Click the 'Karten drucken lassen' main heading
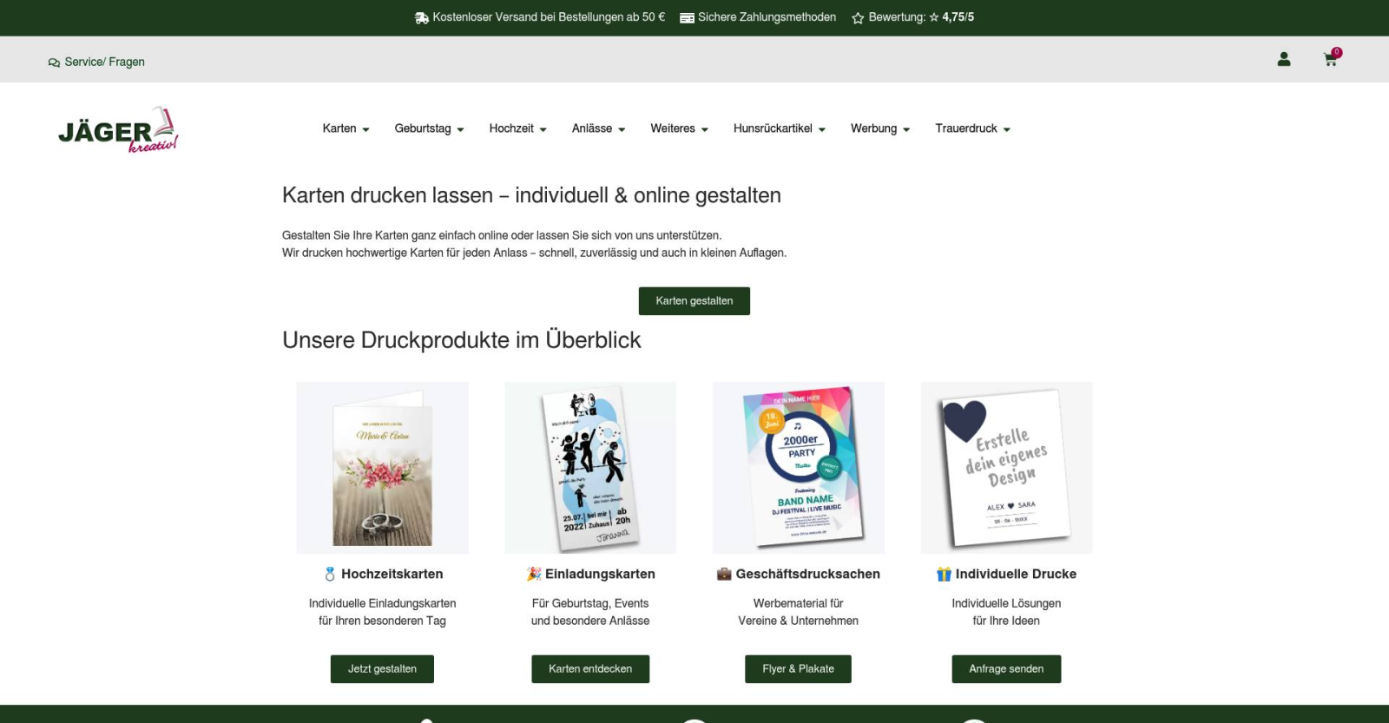The image size is (1389, 723). point(531,195)
